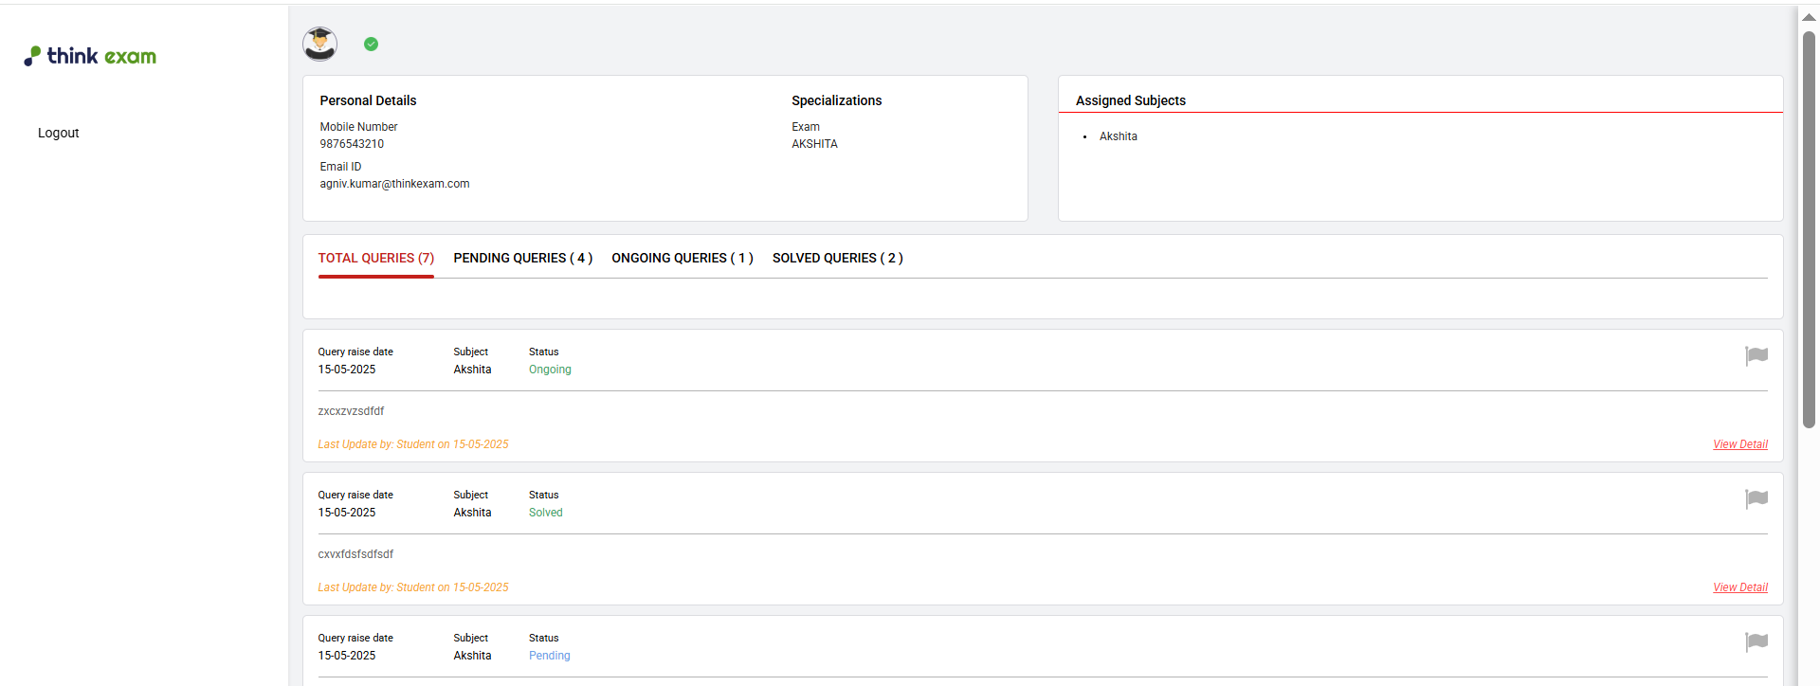Open the Total Queries tab

pyautogui.click(x=375, y=258)
